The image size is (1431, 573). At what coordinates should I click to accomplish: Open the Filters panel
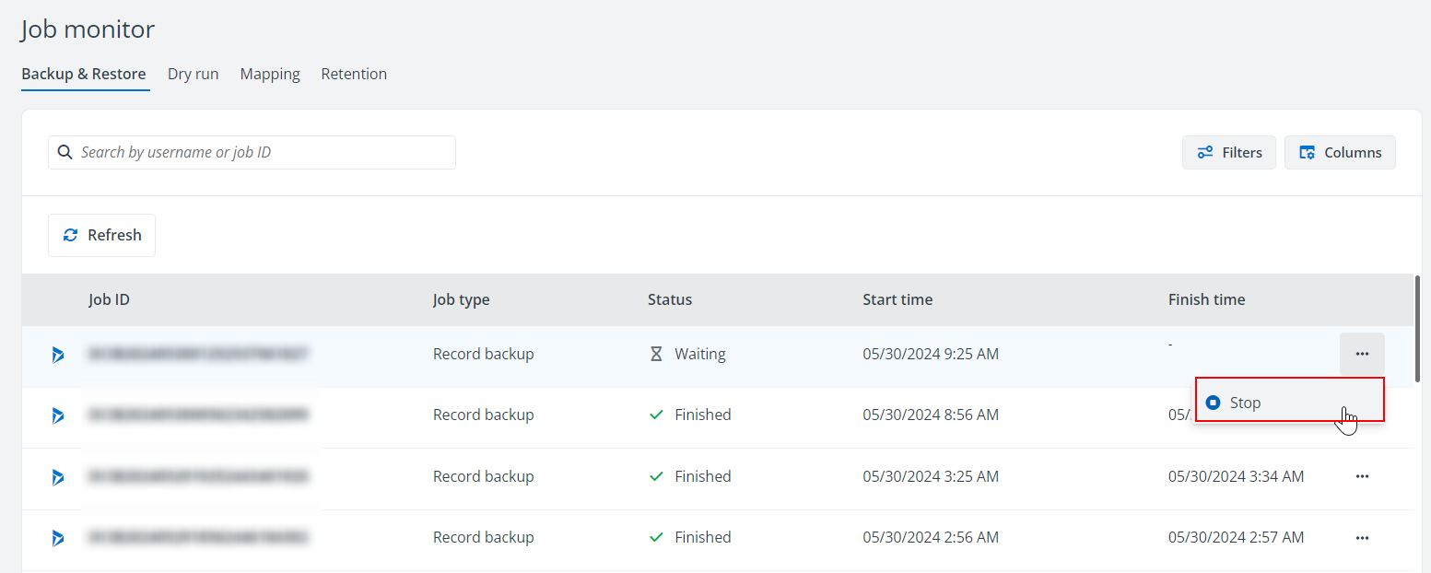1229,153
